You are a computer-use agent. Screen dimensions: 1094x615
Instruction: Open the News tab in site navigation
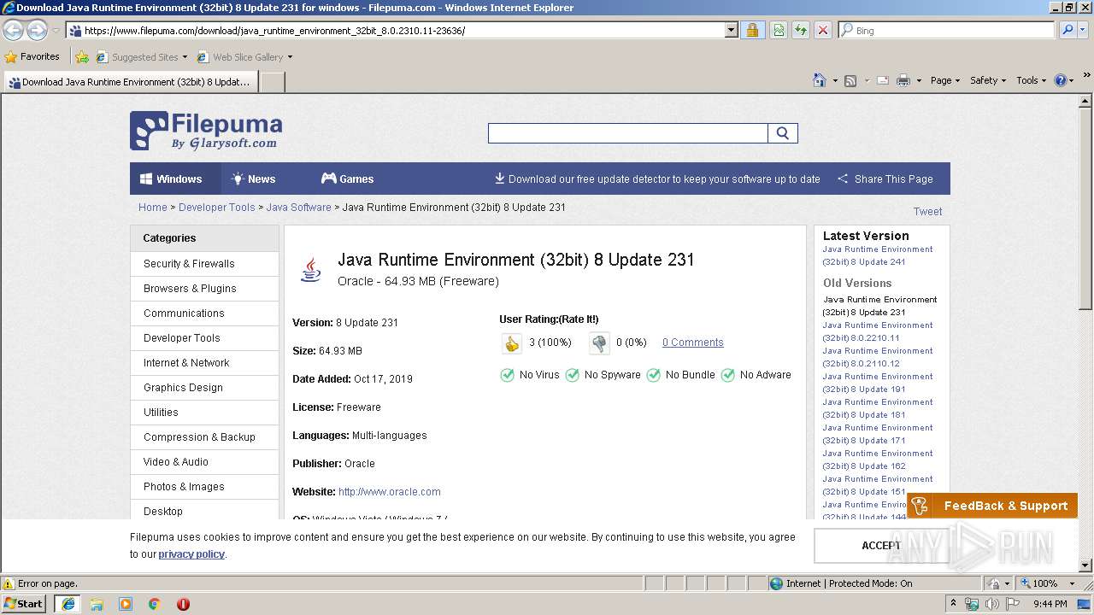tap(253, 179)
